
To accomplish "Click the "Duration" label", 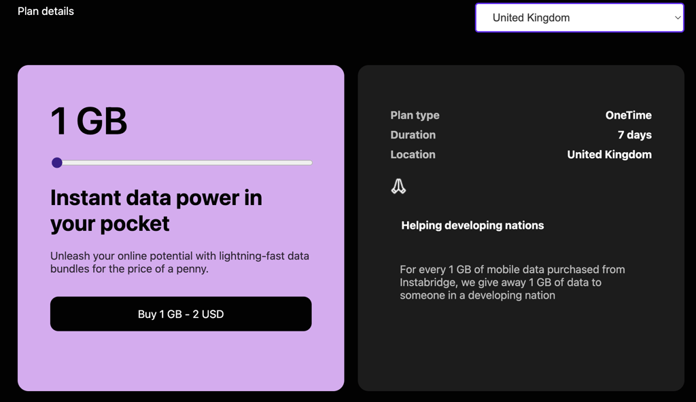I will point(413,135).
